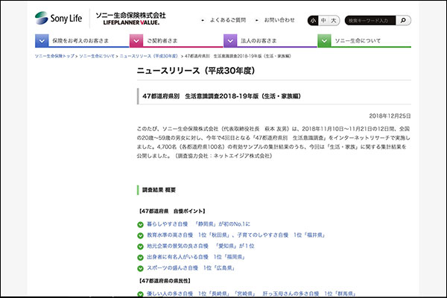Open ニュースリリース（平成30年度） breadcrumb link
447x298 pixels.
coord(149,56)
